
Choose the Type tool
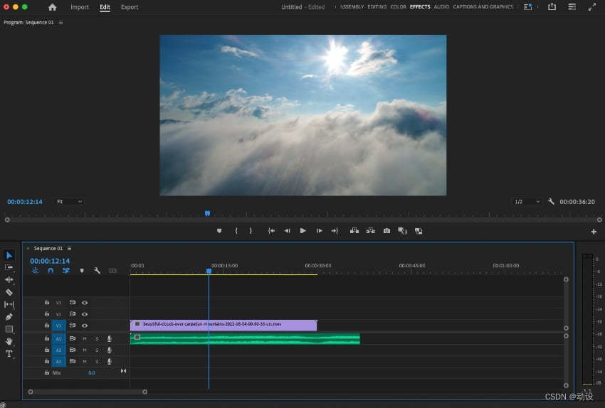tap(9, 353)
